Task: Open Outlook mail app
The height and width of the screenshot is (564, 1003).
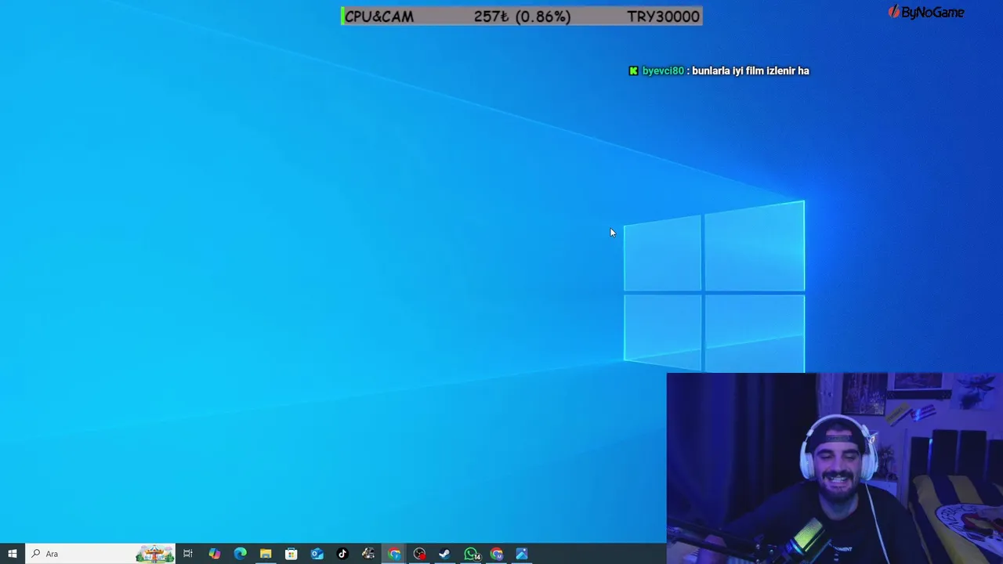Action: [x=317, y=554]
